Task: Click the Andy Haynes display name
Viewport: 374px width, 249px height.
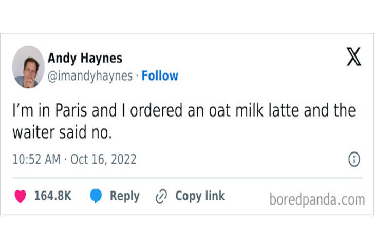Action: [x=85, y=58]
